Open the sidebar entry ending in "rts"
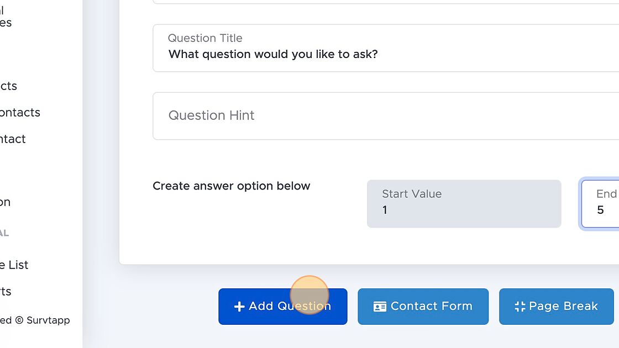This screenshot has height=348, width=619. click(x=6, y=291)
